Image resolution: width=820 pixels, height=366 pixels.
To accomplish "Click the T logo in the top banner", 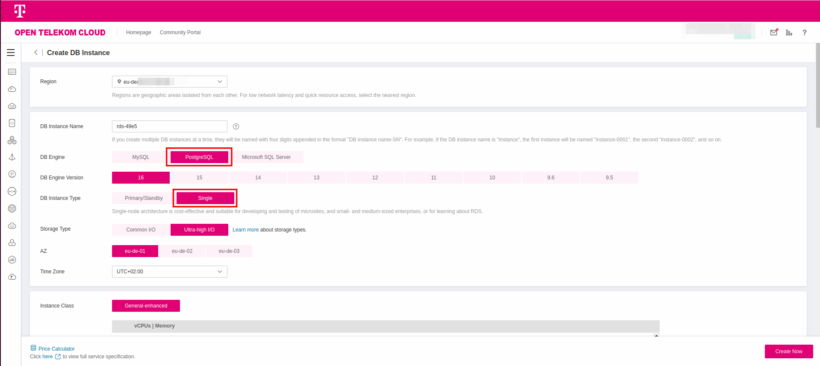I will click(x=20, y=11).
